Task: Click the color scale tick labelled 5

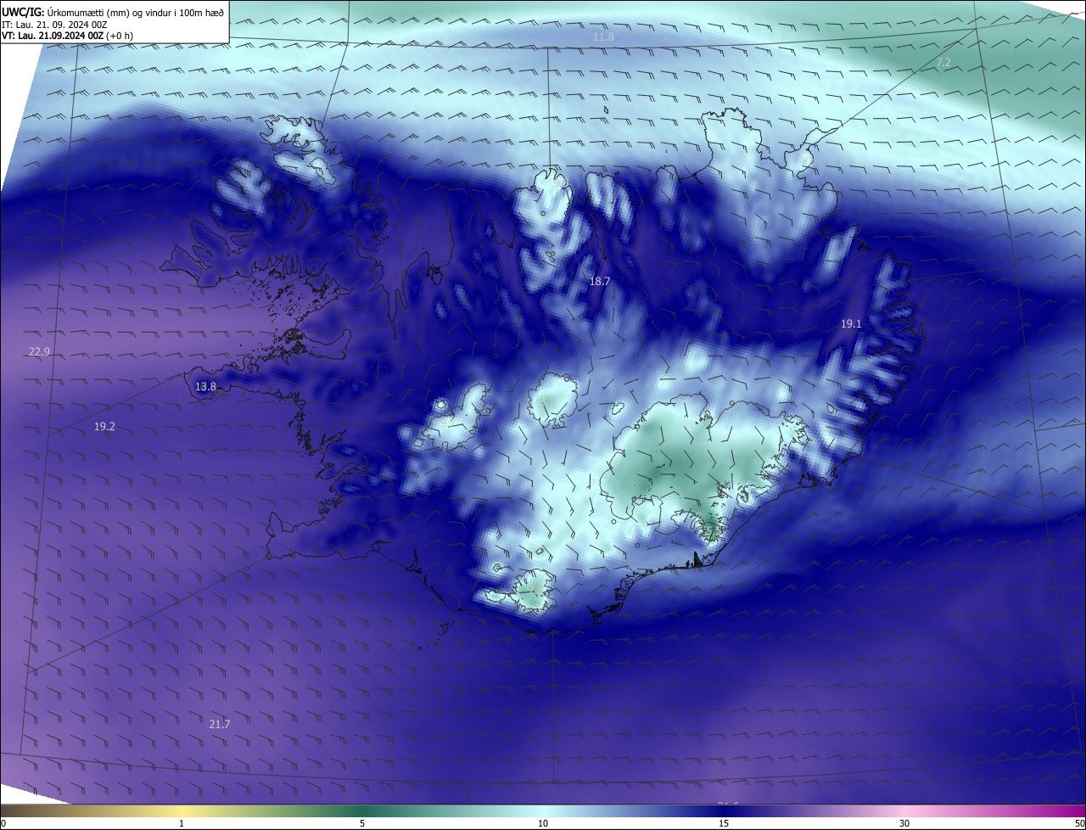Action: (362, 823)
